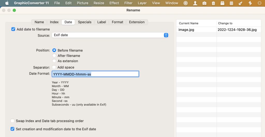This screenshot has width=265, height=137.
Task: Click the camera icon in the menu bar
Action: pos(204,3)
